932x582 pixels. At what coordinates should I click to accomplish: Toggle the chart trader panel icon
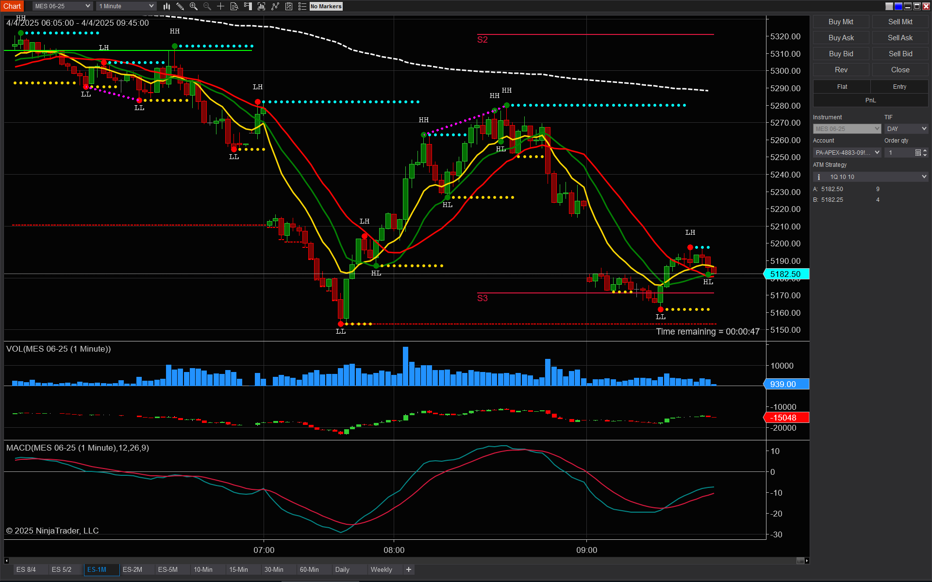(248, 6)
